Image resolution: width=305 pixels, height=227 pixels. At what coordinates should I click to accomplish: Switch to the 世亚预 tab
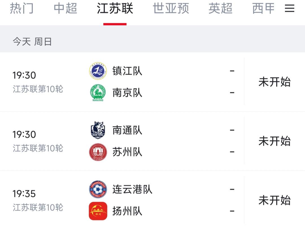coord(171,8)
